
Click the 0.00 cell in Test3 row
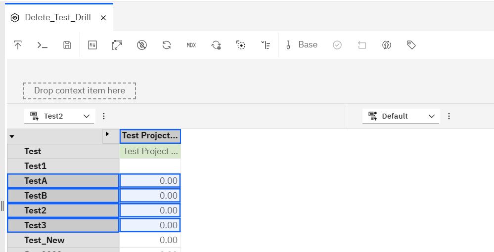point(150,225)
